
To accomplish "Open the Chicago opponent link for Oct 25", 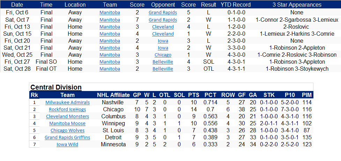I will pyautogui.click(x=163, y=55).
